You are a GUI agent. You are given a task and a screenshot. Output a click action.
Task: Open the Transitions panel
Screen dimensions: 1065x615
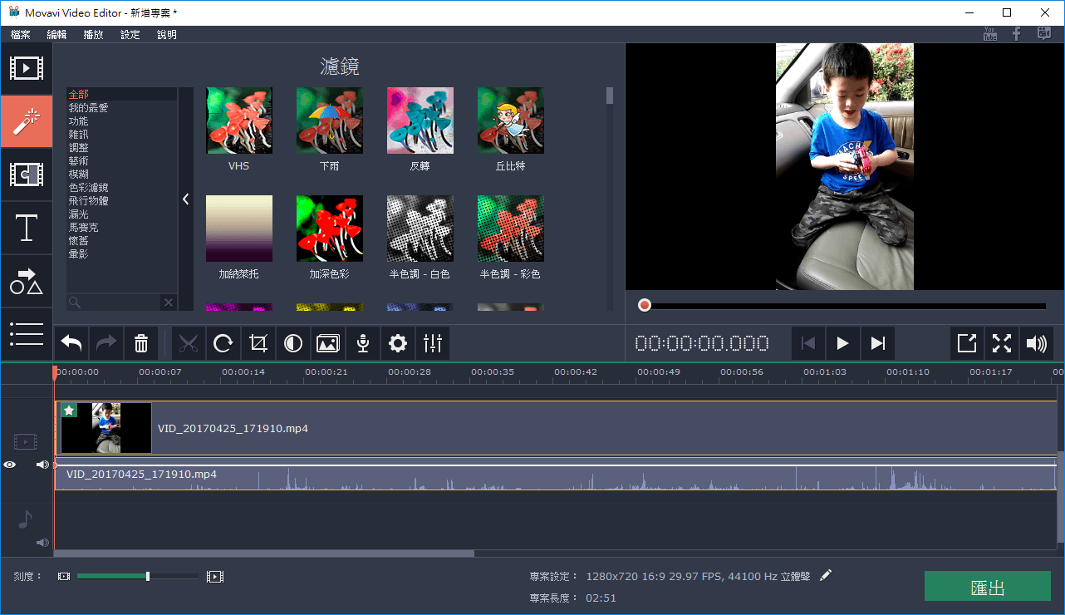tap(27, 175)
